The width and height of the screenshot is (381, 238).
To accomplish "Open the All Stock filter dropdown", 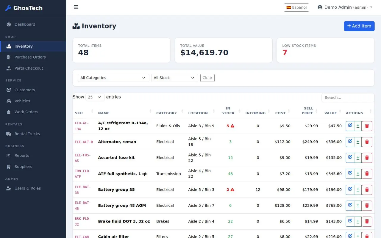I will click(174, 78).
